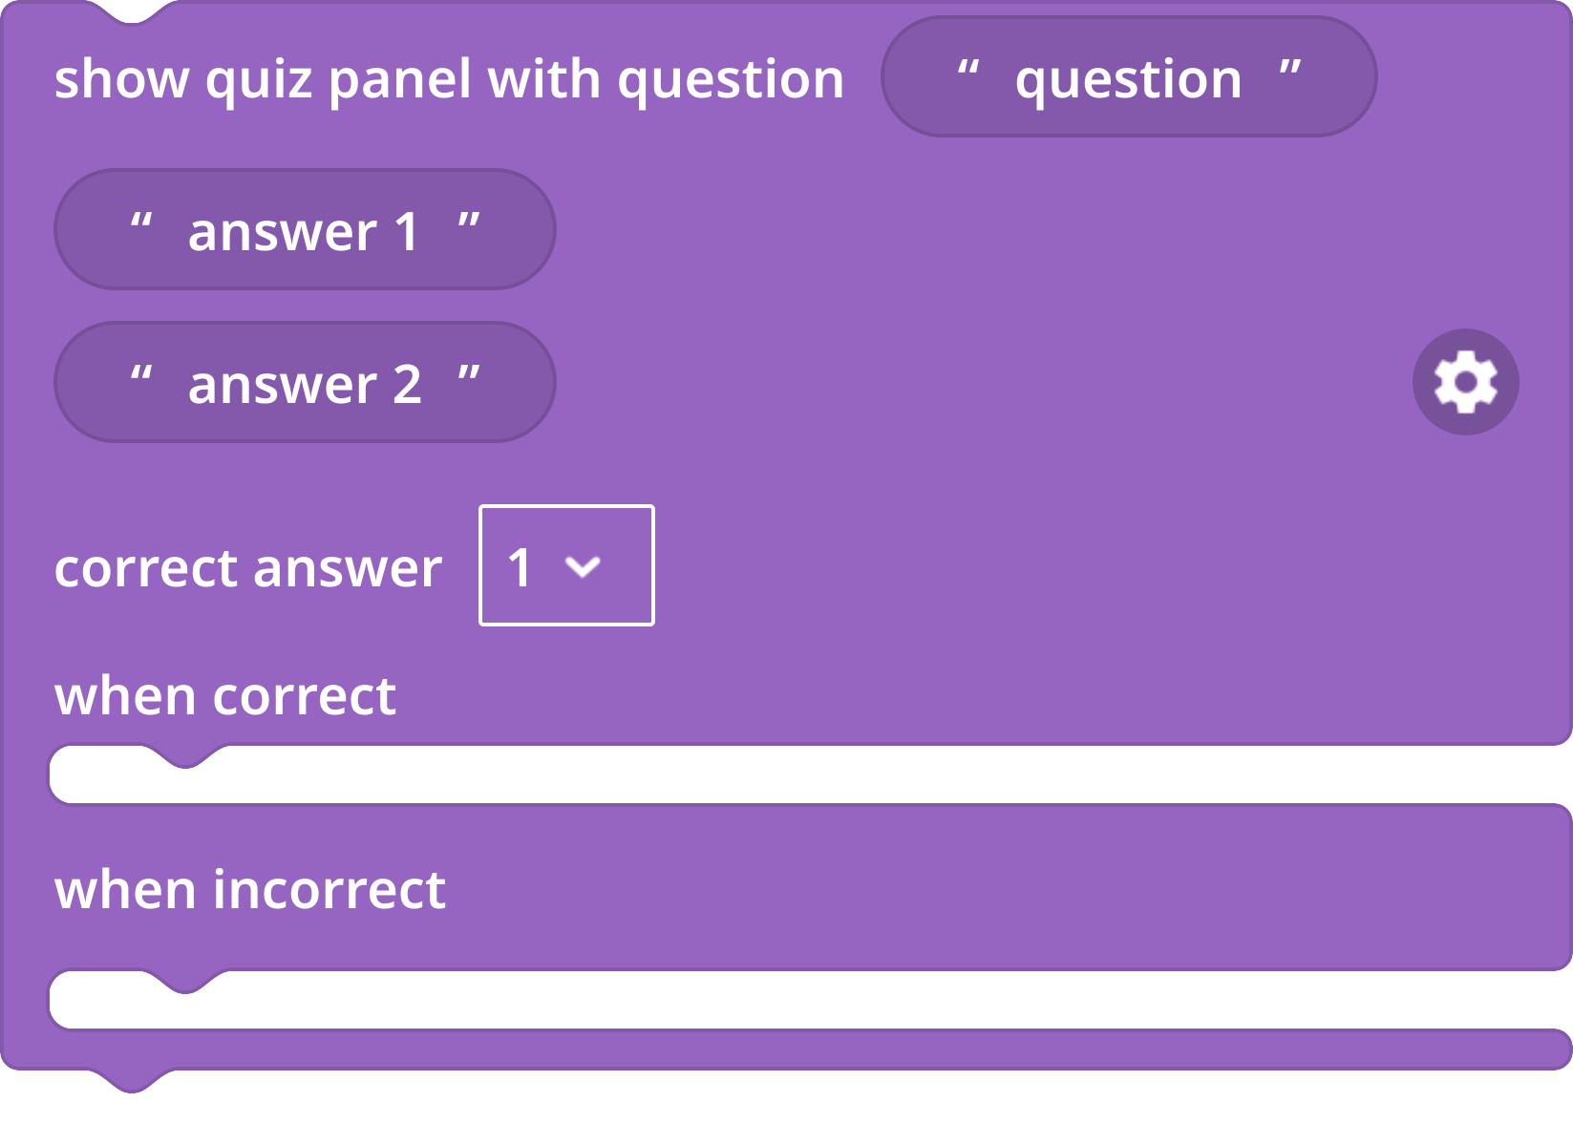The width and height of the screenshot is (1573, 1124).
Task: Open the block settings gear icon
Action: (x=1465, y=382)
